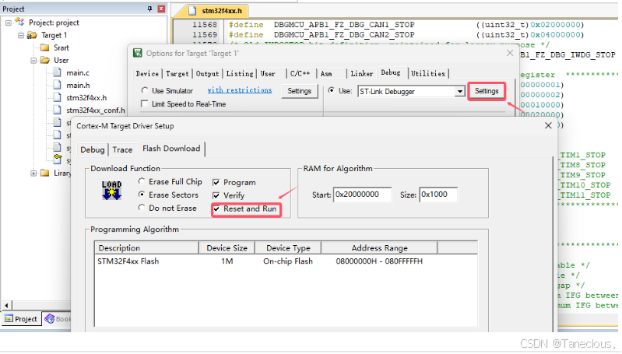Select the STM32F4xx Flash algorithm row

[286, 261]
